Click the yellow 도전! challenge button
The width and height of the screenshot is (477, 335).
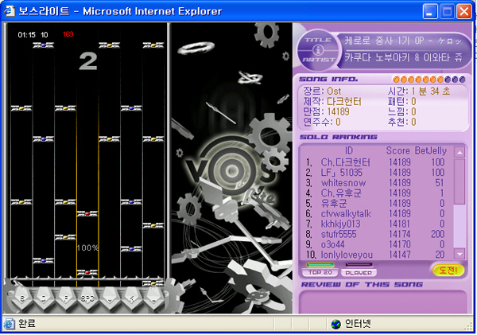[x=448, y=271]
